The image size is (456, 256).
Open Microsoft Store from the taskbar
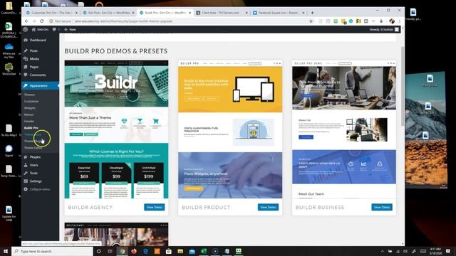point(169,251)
